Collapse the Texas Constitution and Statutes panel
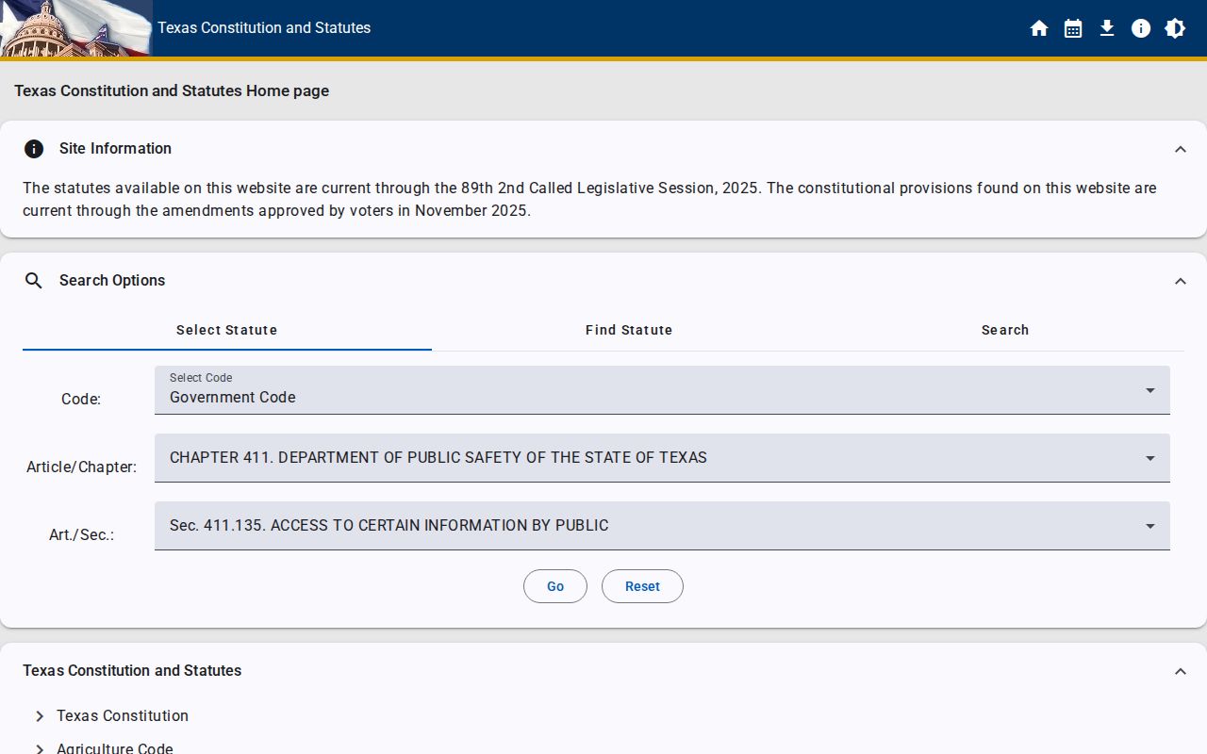1207x754 pixels. tap(1181, 671)
